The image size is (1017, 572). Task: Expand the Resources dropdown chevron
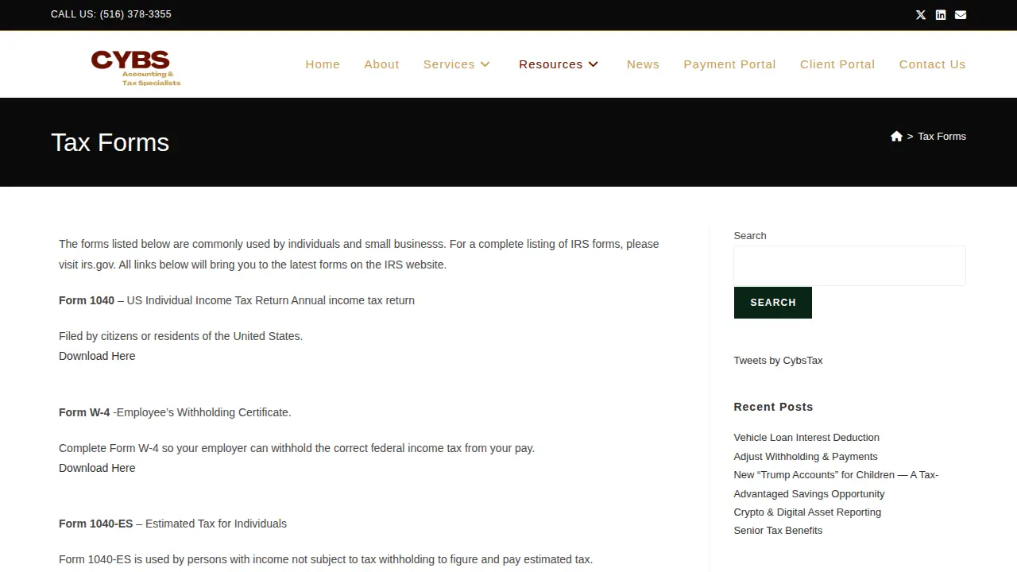(593, 64)
